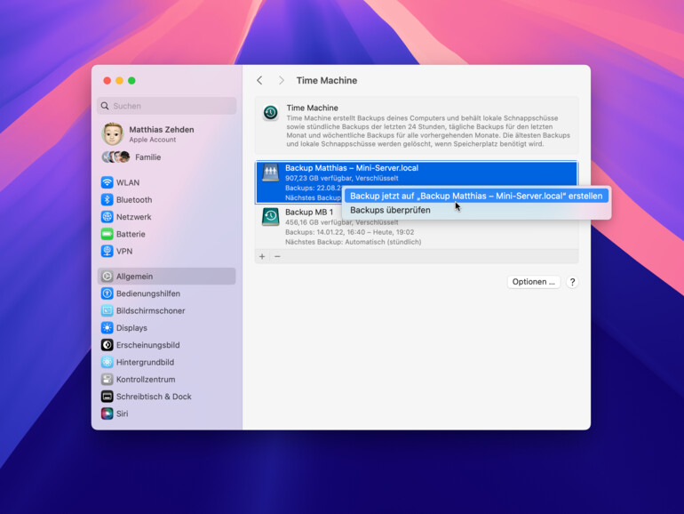
Task: Click the magnifying glass search icon
Action: tap(105, 106)
